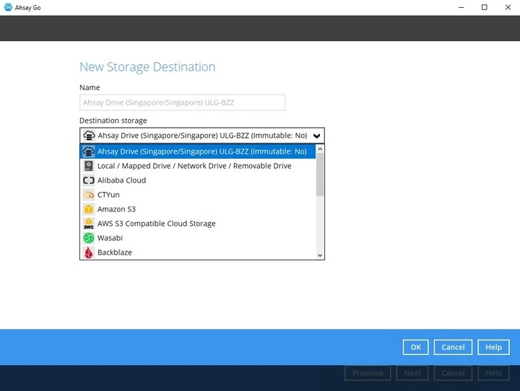
Task: Open Help from the blue bar
Action: click(493, 347)
